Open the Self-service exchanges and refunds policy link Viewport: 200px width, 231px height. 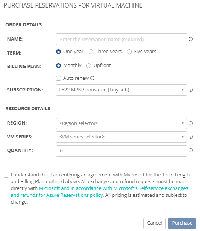point(100,191)
